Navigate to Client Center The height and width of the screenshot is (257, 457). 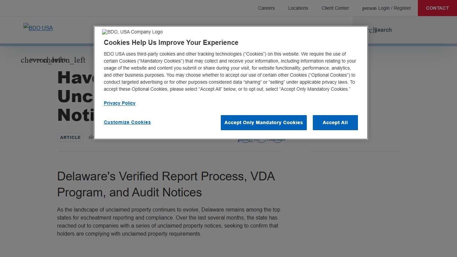335,8
